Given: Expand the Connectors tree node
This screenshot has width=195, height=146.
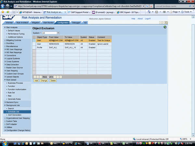Looking at the screenshot, I should [x=5, y=55].
